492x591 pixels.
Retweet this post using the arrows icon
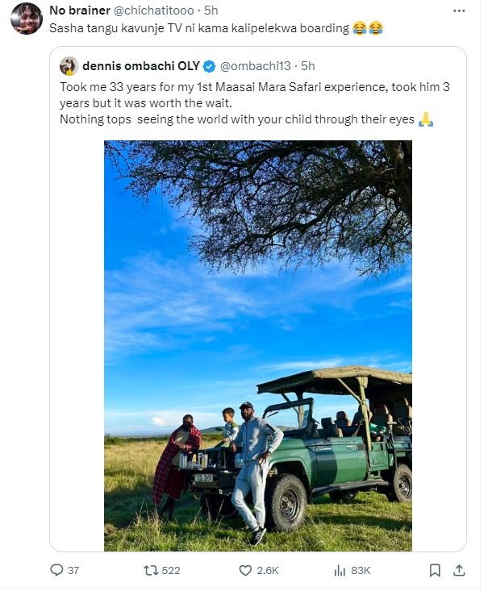click(151, 570)
